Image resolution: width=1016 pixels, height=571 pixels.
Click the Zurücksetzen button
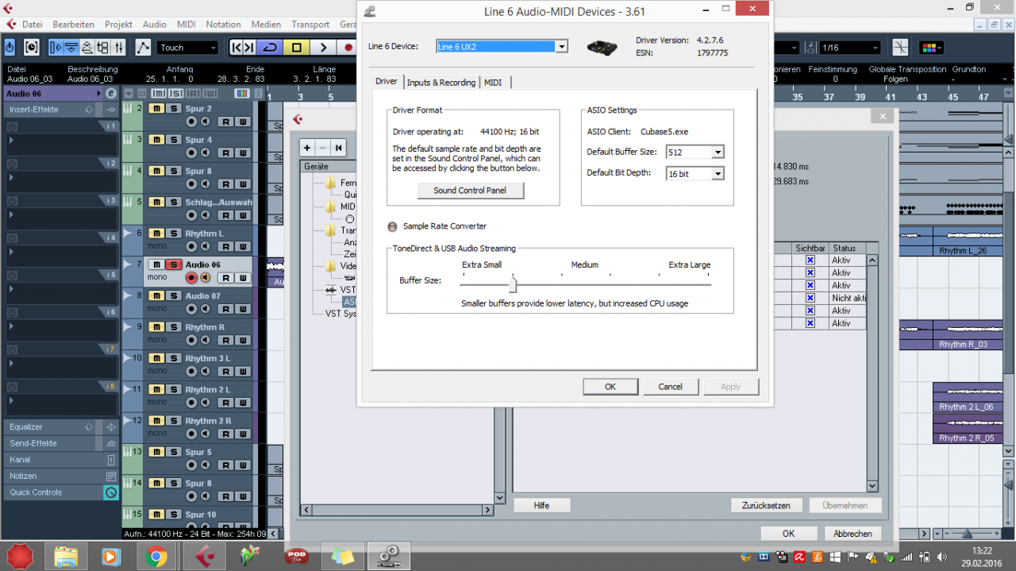click(x=766, y=505)
